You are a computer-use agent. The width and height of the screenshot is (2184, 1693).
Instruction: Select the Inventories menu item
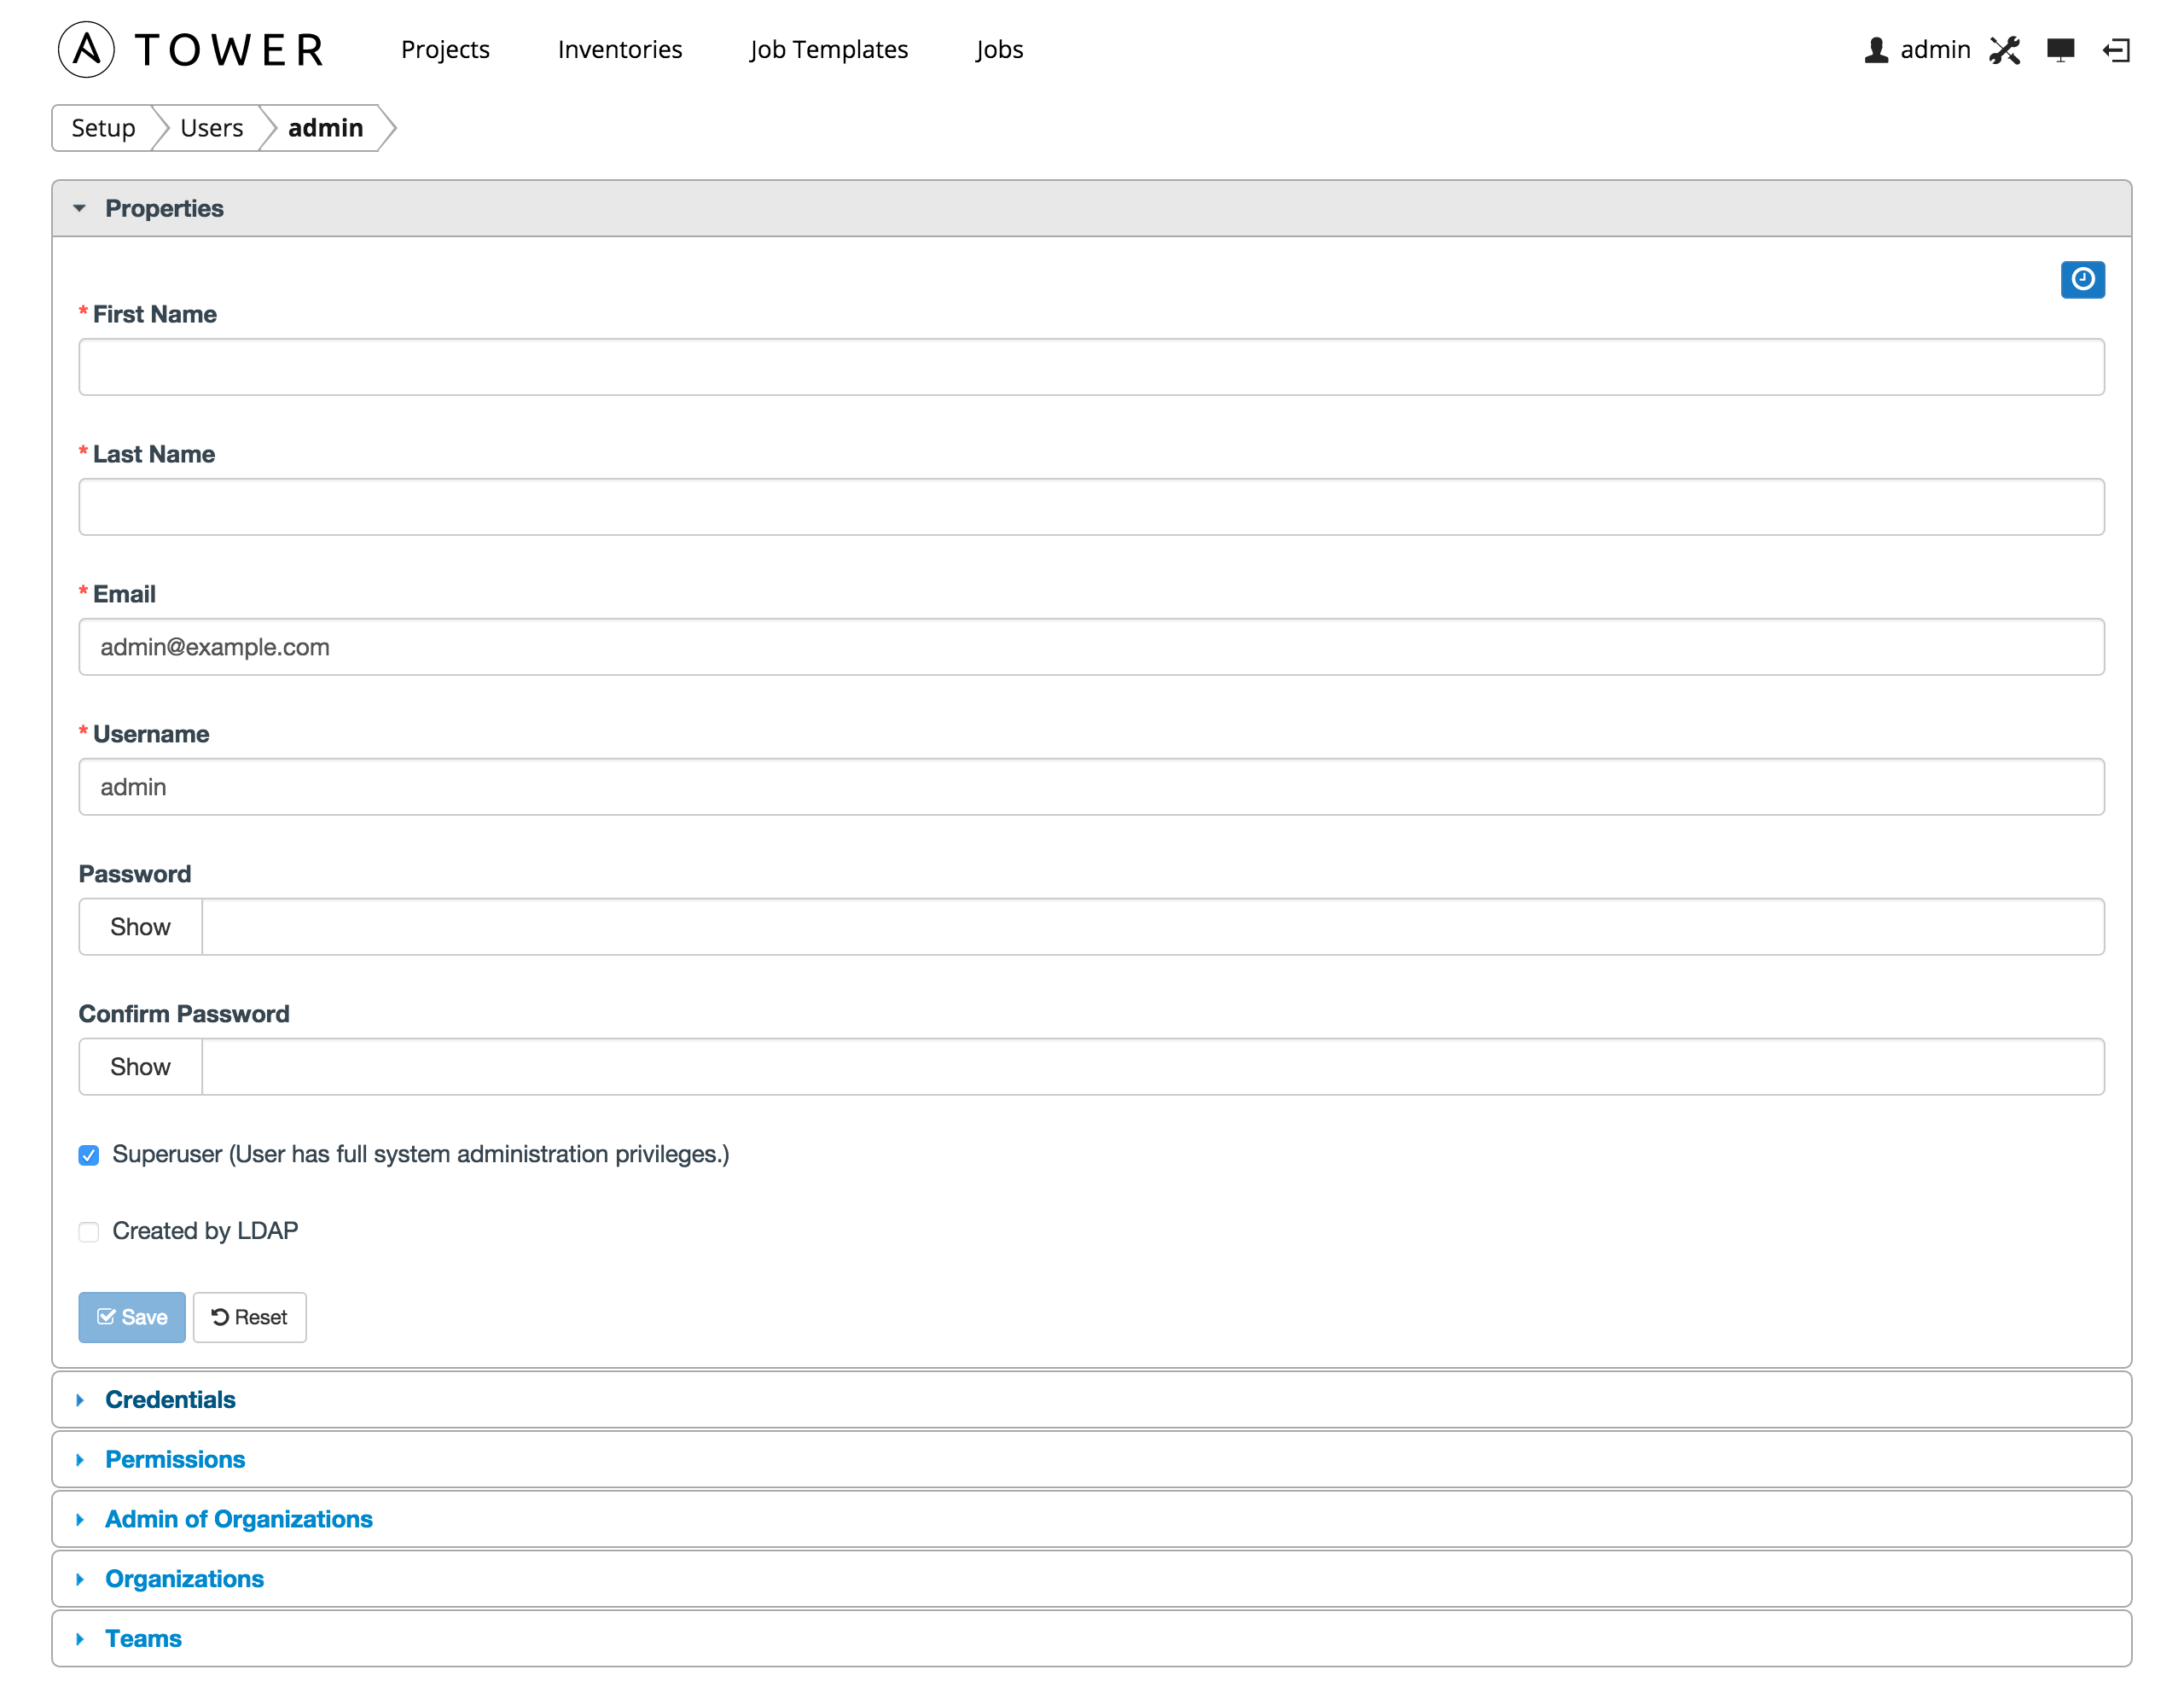pyautogui.click(x=619, y=48)
